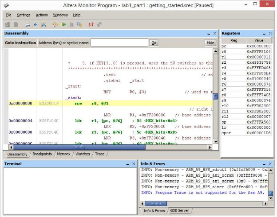
Task: Click disassembly scroll down arrow
Action: (215, 141)
